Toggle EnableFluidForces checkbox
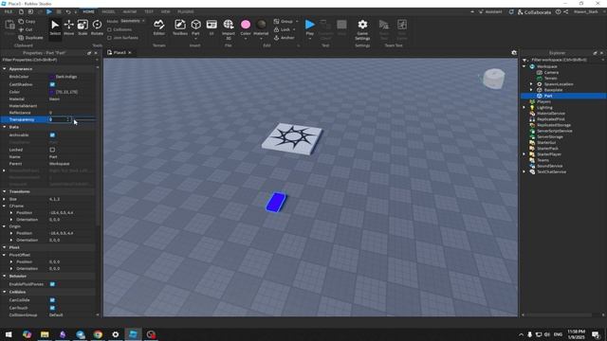 point(52,284)
